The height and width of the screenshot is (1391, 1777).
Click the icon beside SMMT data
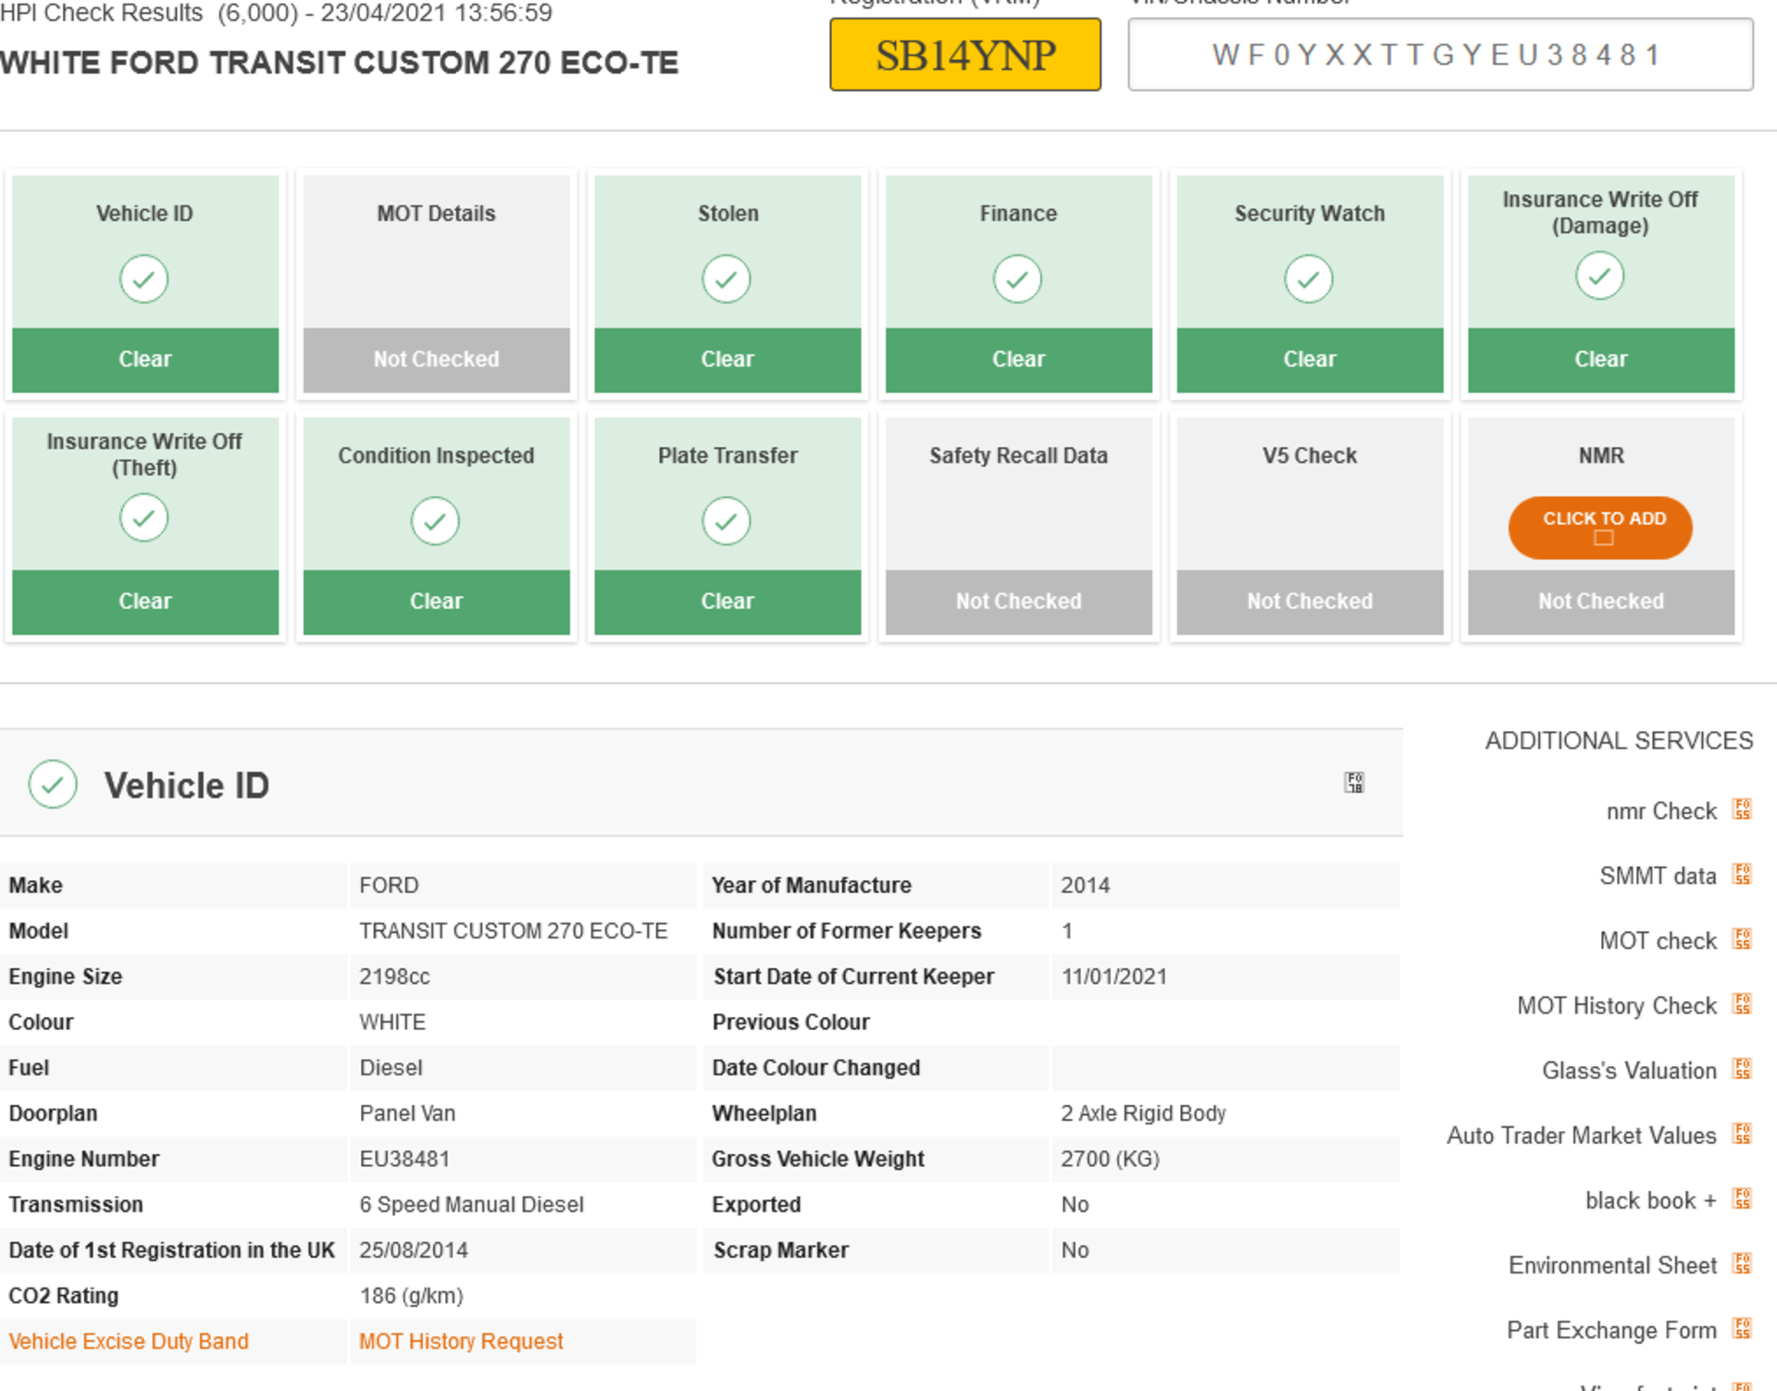[x=1742, y=875]
